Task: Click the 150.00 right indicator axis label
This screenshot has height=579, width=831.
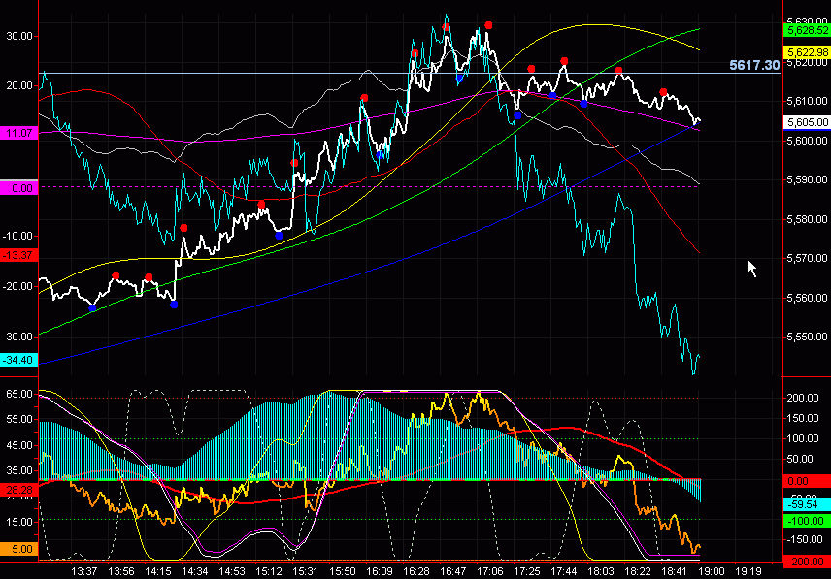Action: click(x=804, y=418)
